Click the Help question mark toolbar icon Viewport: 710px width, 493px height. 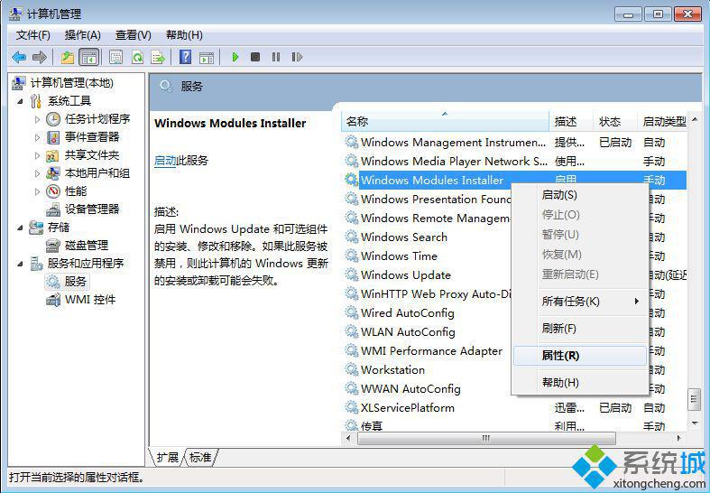tap(185, 57)
